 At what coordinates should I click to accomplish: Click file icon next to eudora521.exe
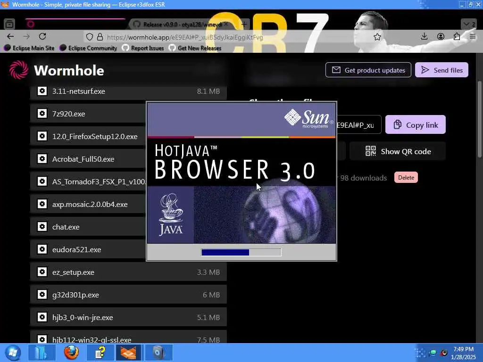(42, 249)
